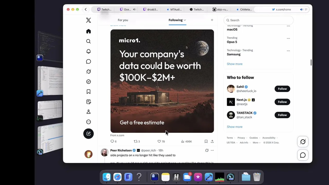Open the chat bubble icon in left sidebar
329x185 pixels.
pyautogui.click(x=88, y=61)
